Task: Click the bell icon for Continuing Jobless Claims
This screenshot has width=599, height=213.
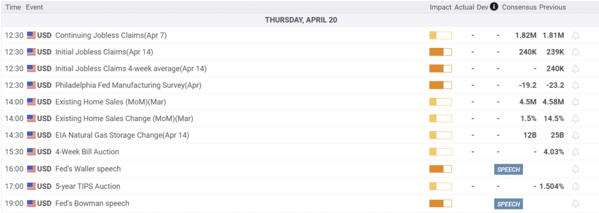Action: point(575,36)
